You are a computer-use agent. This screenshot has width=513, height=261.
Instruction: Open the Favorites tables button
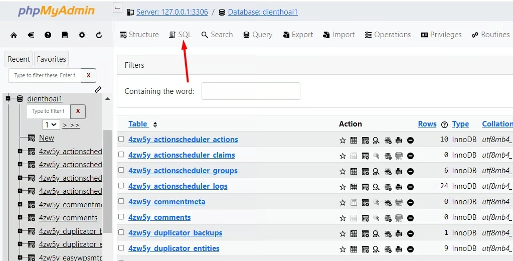coord(51,59)
